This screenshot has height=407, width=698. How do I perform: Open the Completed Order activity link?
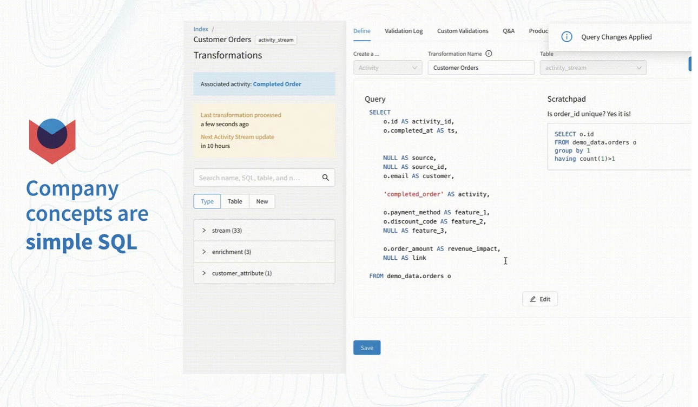[277, 84]
